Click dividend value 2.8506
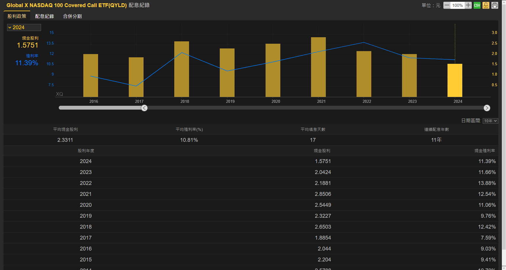Image resolution: width=506 pixels, height=270 pixels. coord(323,194)
